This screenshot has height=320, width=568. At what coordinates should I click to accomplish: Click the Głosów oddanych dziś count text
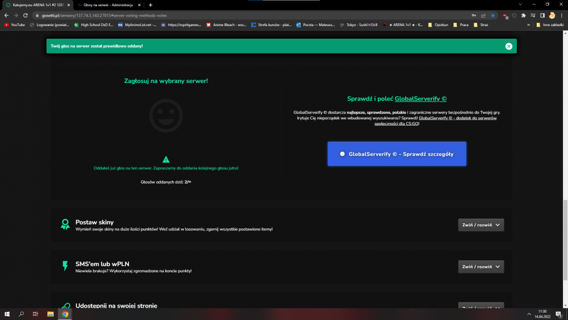pyautogui.click(x=166, y=182)
